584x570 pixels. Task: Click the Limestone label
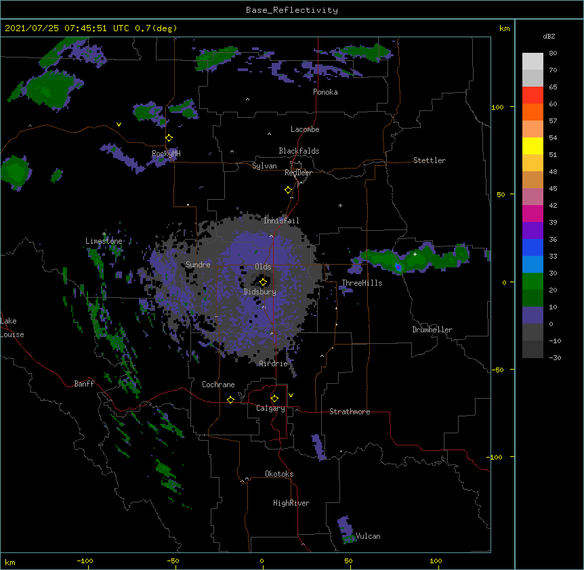click(104, 241)
